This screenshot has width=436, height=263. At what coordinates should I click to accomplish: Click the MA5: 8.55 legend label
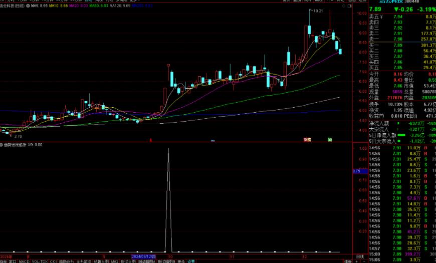(x=39, y=6)
